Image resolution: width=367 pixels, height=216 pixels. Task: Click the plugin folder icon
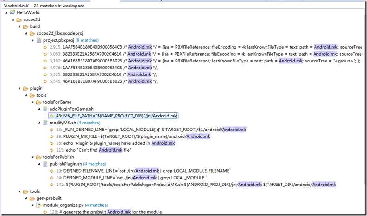(25, 88)
